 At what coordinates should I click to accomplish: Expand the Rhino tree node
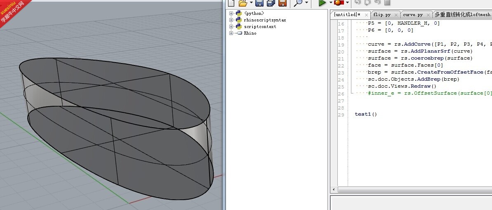pos(231,33)
